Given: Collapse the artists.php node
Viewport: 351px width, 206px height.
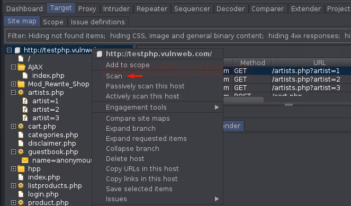Looking at the screenshot, I should pyautogui.click(x=13, y=93).
